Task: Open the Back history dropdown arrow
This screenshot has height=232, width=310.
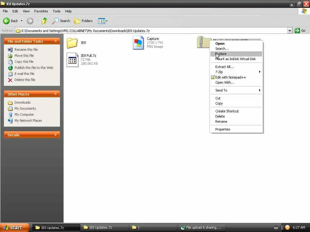Action: (x=21, y=21)
